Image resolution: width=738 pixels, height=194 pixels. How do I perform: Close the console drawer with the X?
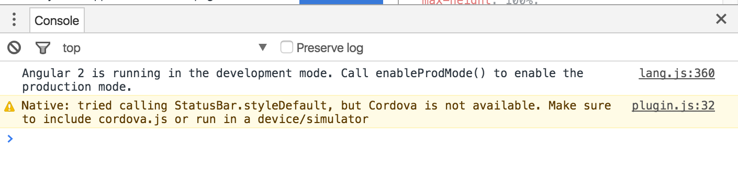(721, 19)
